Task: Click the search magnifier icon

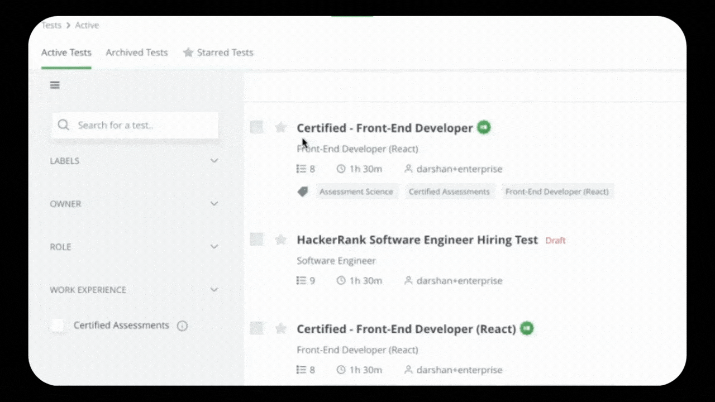Action: click(x=63, y=125)
